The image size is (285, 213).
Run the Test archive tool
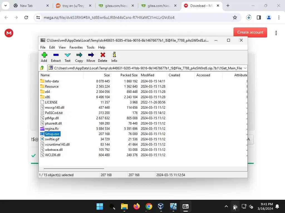tap(67, 55)
